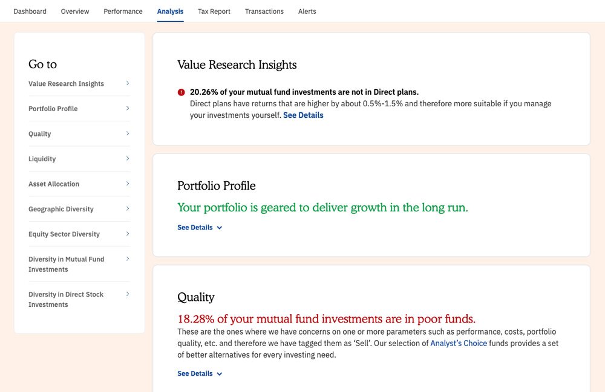605x392 pixels.
Task: Open the Transactions tab
Action: click(x=264, y=11)
